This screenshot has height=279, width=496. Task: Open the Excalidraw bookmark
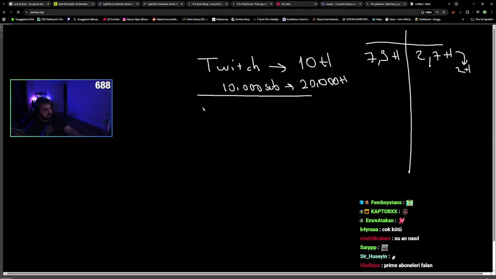coord(296,19)
